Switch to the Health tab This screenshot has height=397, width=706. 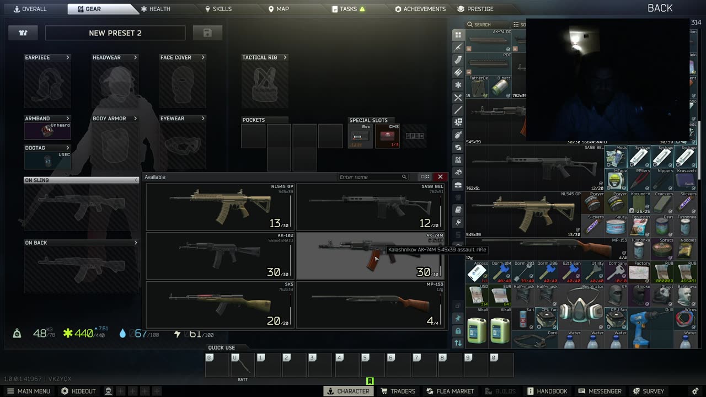click(156, 9)
